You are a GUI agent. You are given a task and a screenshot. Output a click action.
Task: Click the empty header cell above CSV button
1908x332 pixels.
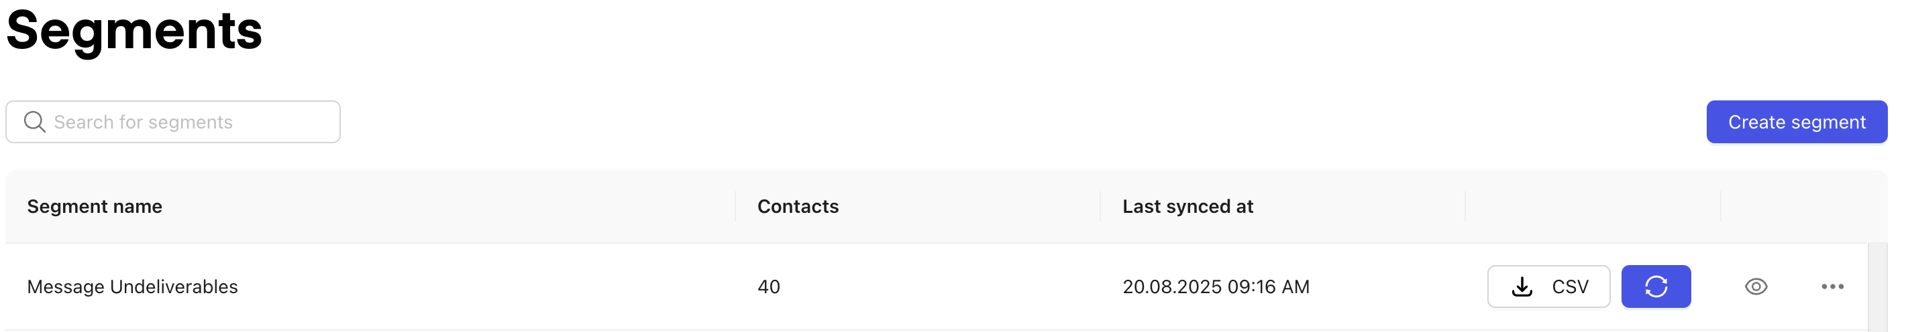[1593, 207]
